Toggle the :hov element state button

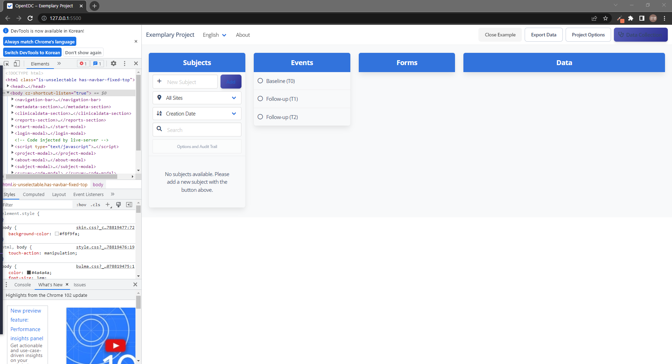click(x=81, y=205)
